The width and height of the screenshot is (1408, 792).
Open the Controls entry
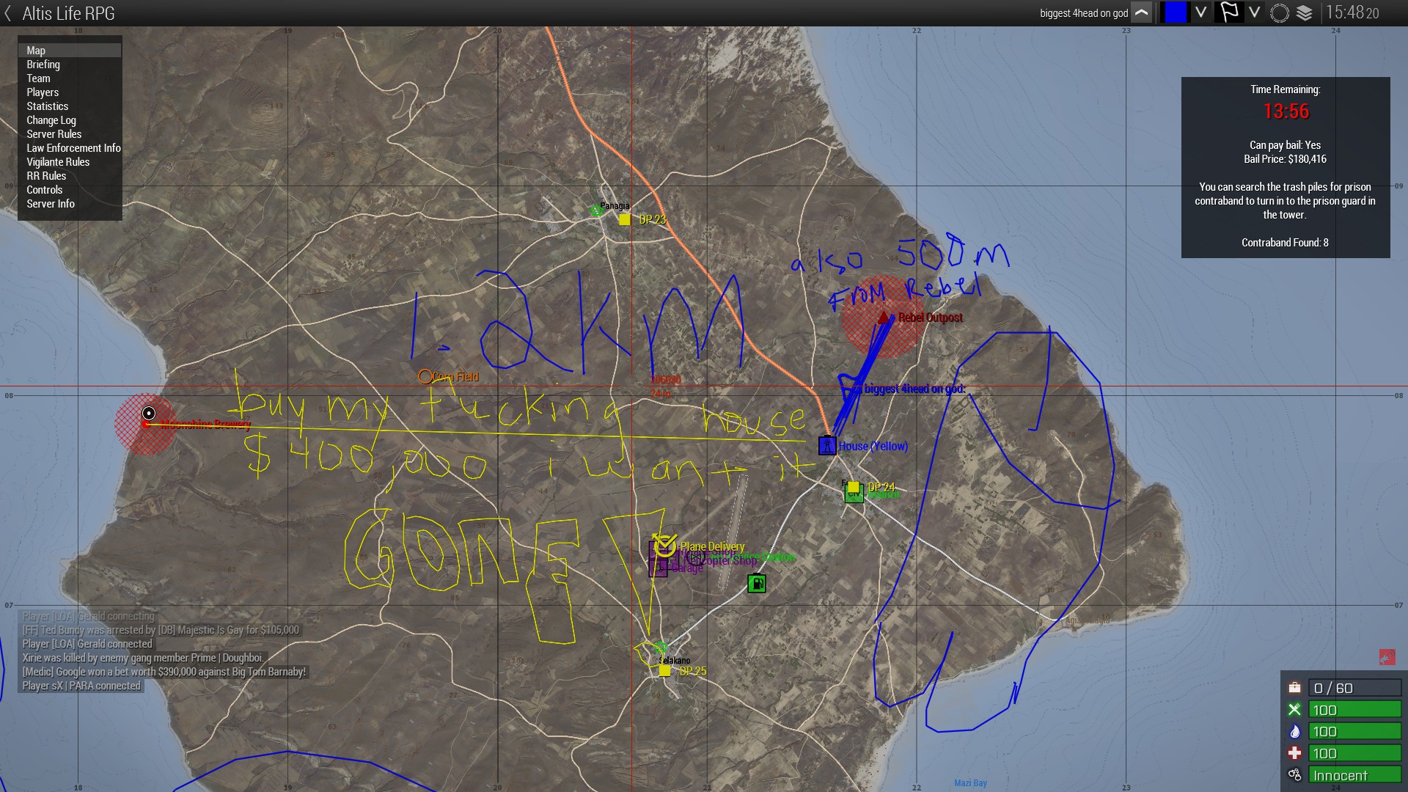coord(45,190)
